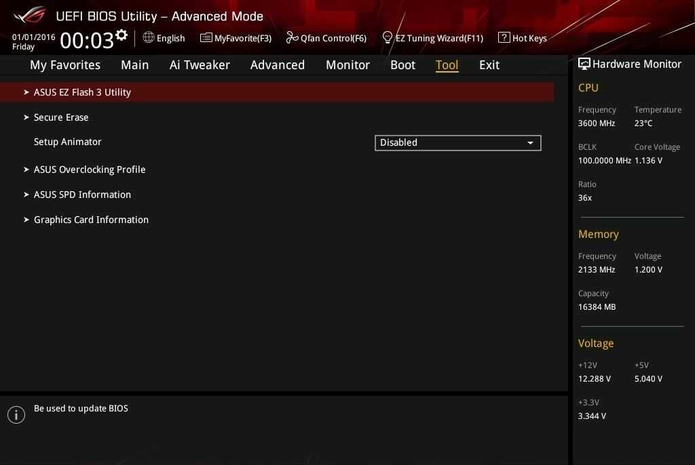Open the Setup Animator dropdown
Viewport: 695px width, 465px height.
(x=457, y=143)
